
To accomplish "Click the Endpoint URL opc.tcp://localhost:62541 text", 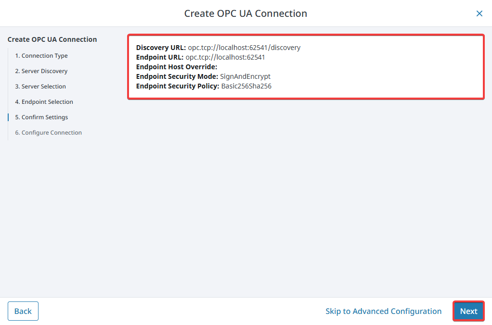I will [x=225, y=57].
